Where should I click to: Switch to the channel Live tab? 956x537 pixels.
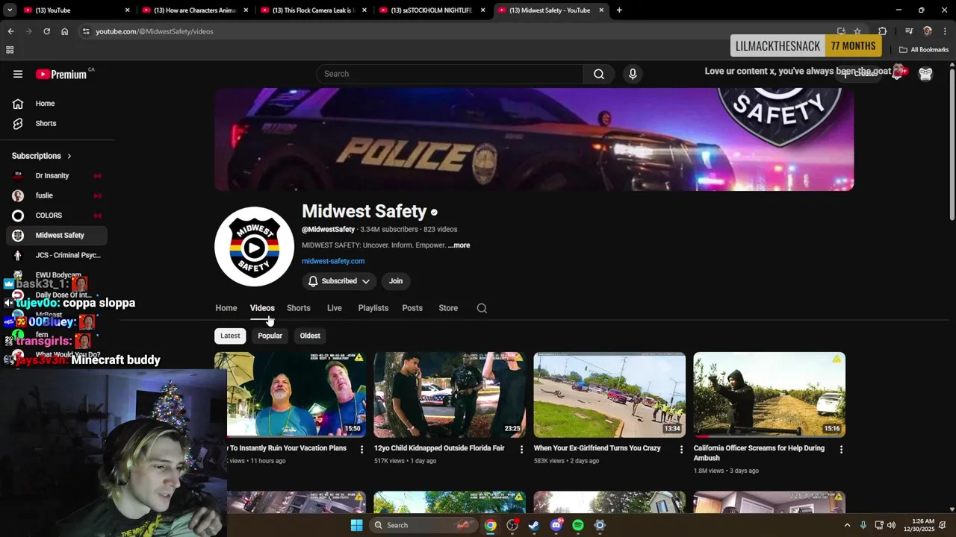pos(334,308)
